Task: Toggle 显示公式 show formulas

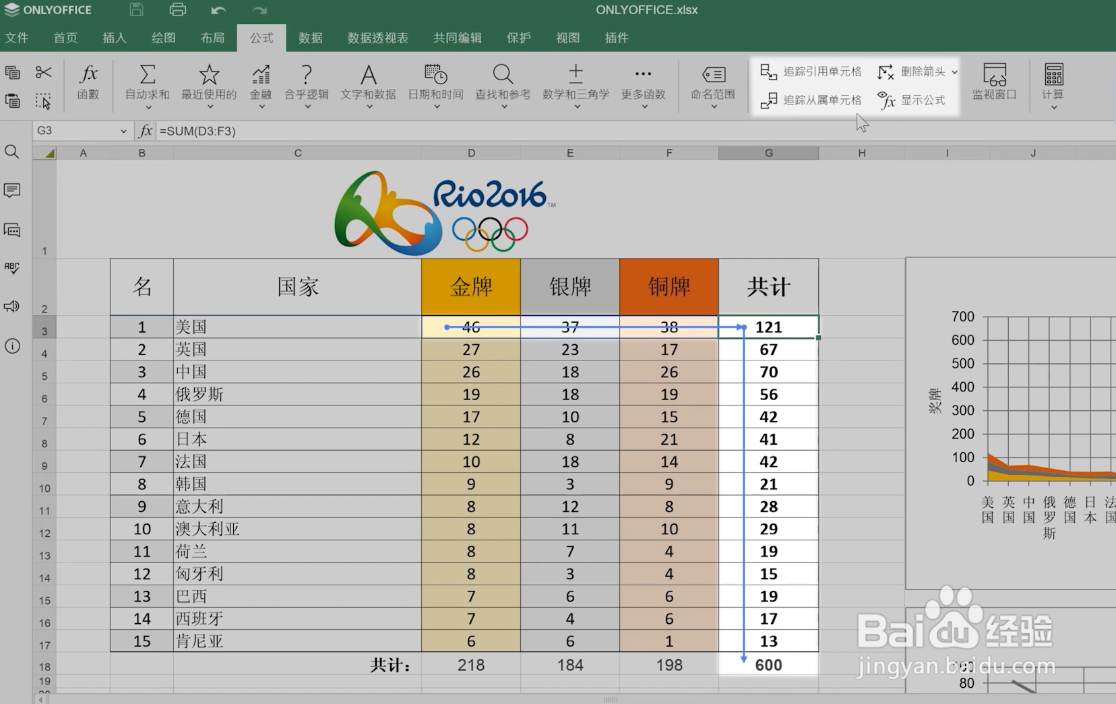Action: coord(912,100)
